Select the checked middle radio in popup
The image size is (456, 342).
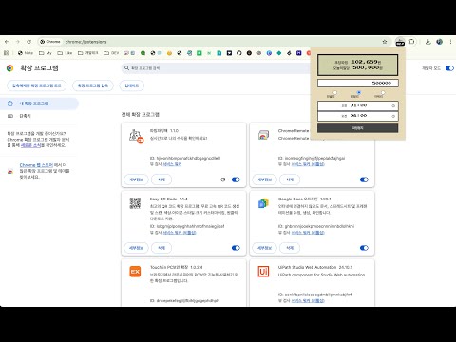(358, 92)
